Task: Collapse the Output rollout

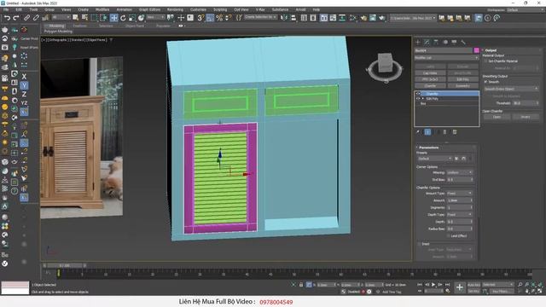Action: point(491,50)
